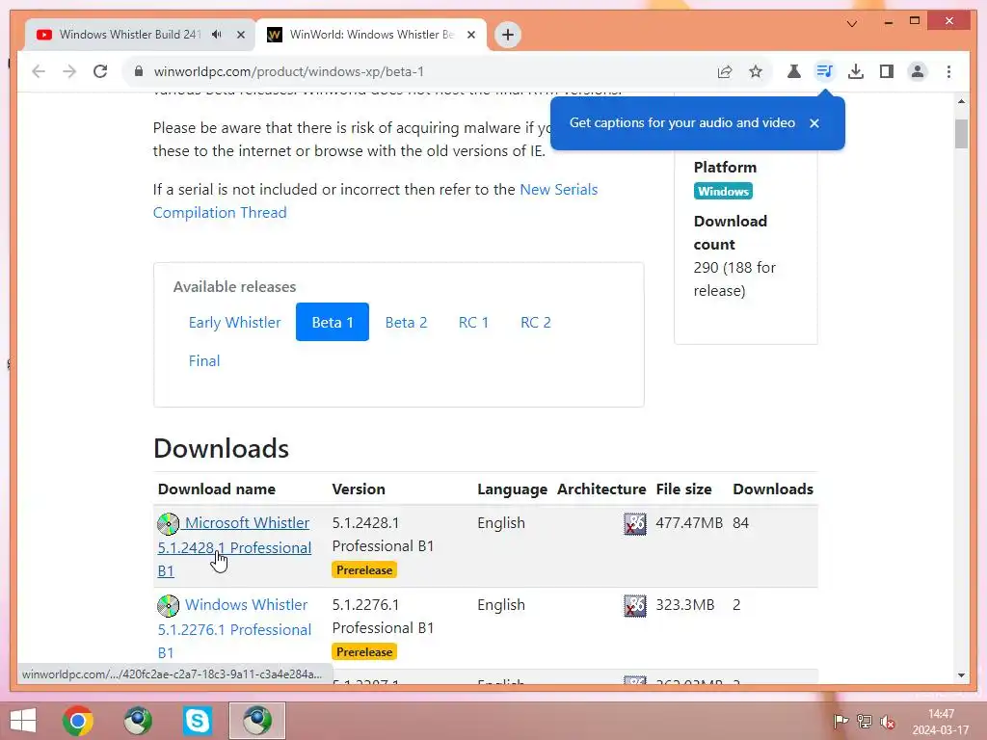This screenshot has height=740, width=987.
Task: Open Chrome three-dot menu
Action: click(x=948, y=71)
